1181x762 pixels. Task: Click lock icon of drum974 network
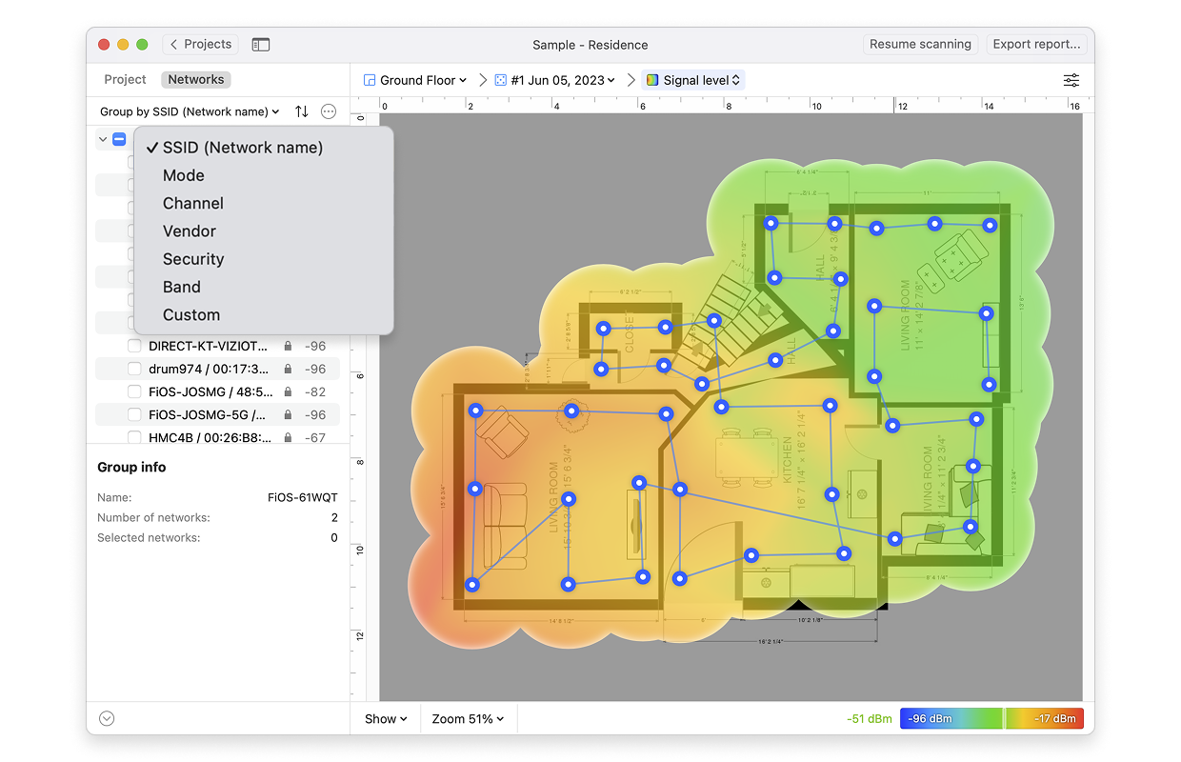point(288,369)
